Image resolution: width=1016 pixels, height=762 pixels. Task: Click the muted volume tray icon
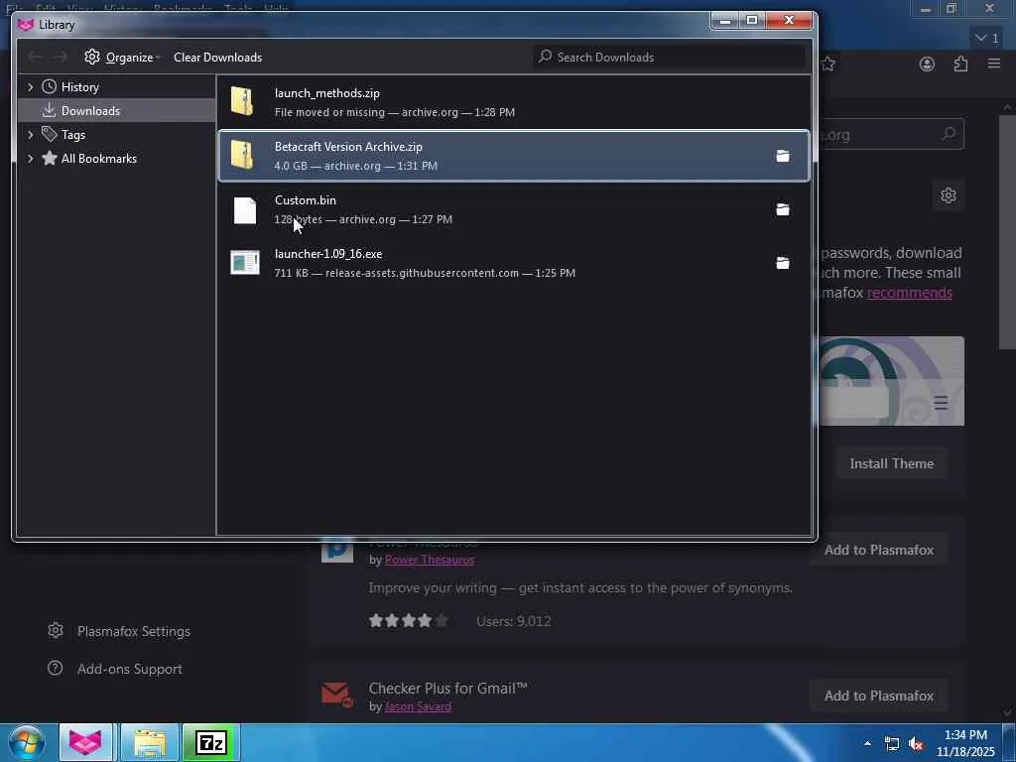point(916,744)
